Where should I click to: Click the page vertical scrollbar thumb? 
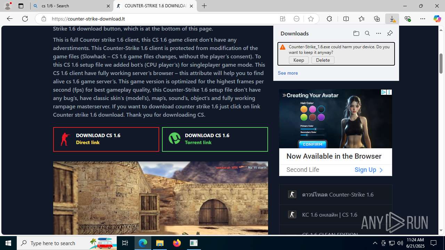tap(441, 64)
